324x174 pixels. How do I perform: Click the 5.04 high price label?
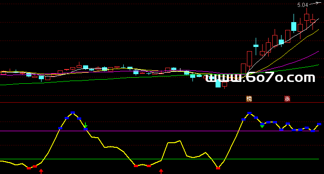303,5
